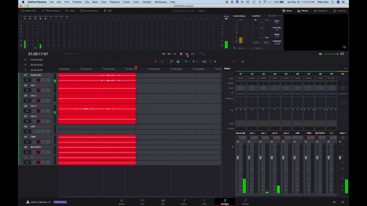This screenshot has width=367, height=206.
Task: Click the red record button
Action: (187, 54)
